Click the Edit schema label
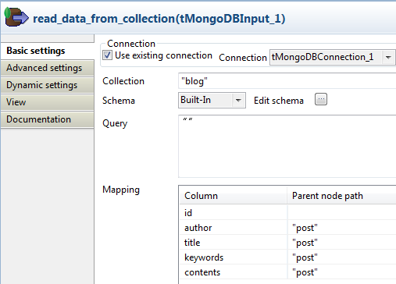The width and height of the screenshot is (396, 284). point(279,101)
